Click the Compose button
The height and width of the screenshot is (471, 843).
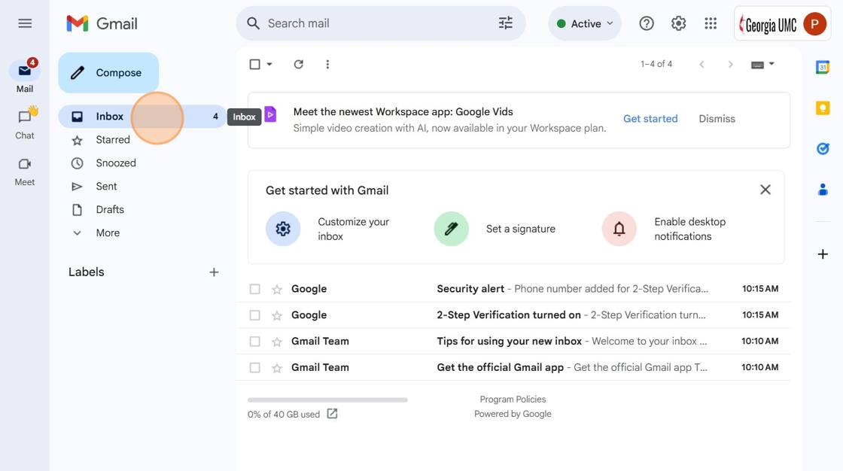tap(108, 73)
